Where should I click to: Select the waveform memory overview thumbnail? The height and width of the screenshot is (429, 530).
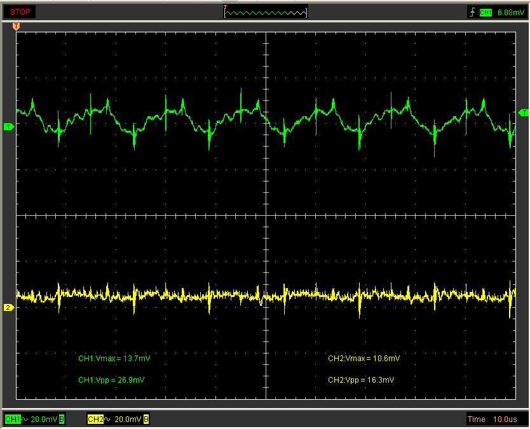tap(266, 12)
